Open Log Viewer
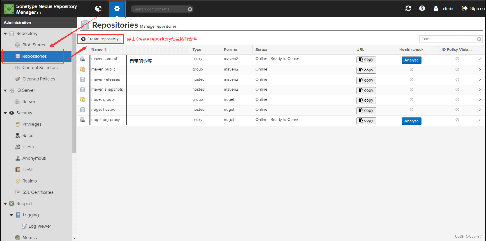Image resolution: width=486 pixels, height=241 pixels. point(40,226)
